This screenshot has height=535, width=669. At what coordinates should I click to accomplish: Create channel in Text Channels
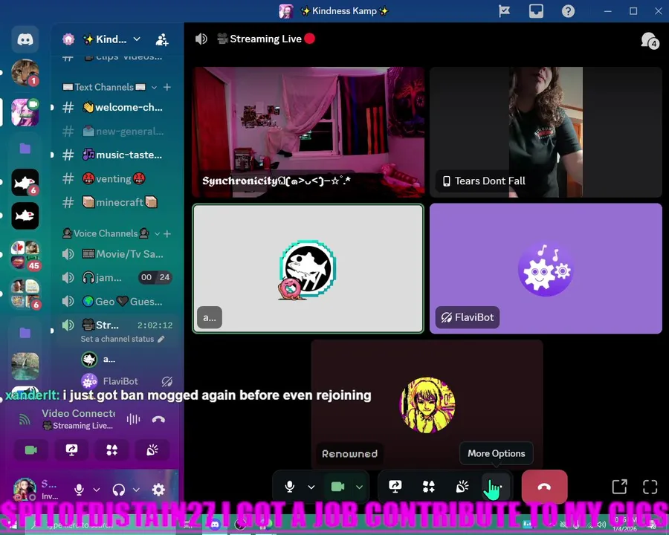pos(167,87)
